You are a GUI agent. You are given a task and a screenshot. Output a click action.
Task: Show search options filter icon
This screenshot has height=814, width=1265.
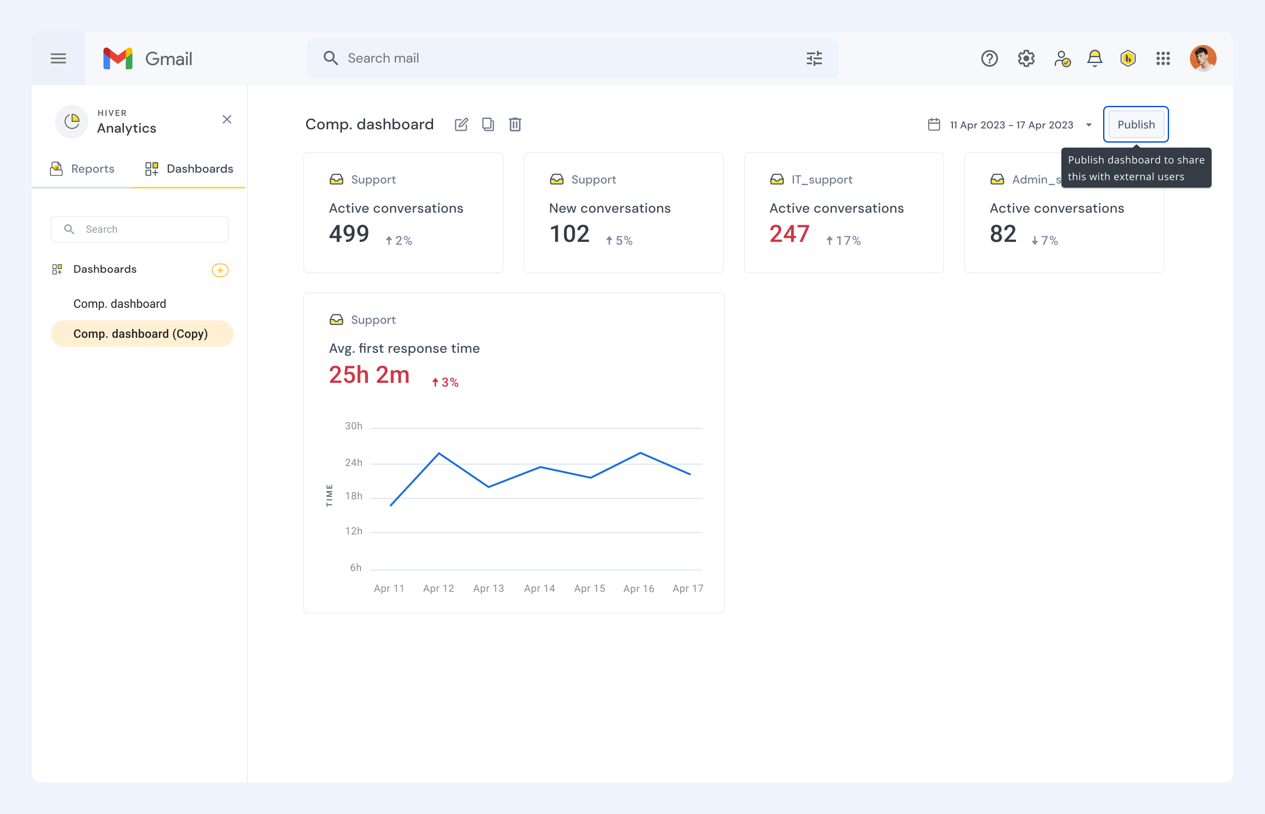(x=814, y=58)
